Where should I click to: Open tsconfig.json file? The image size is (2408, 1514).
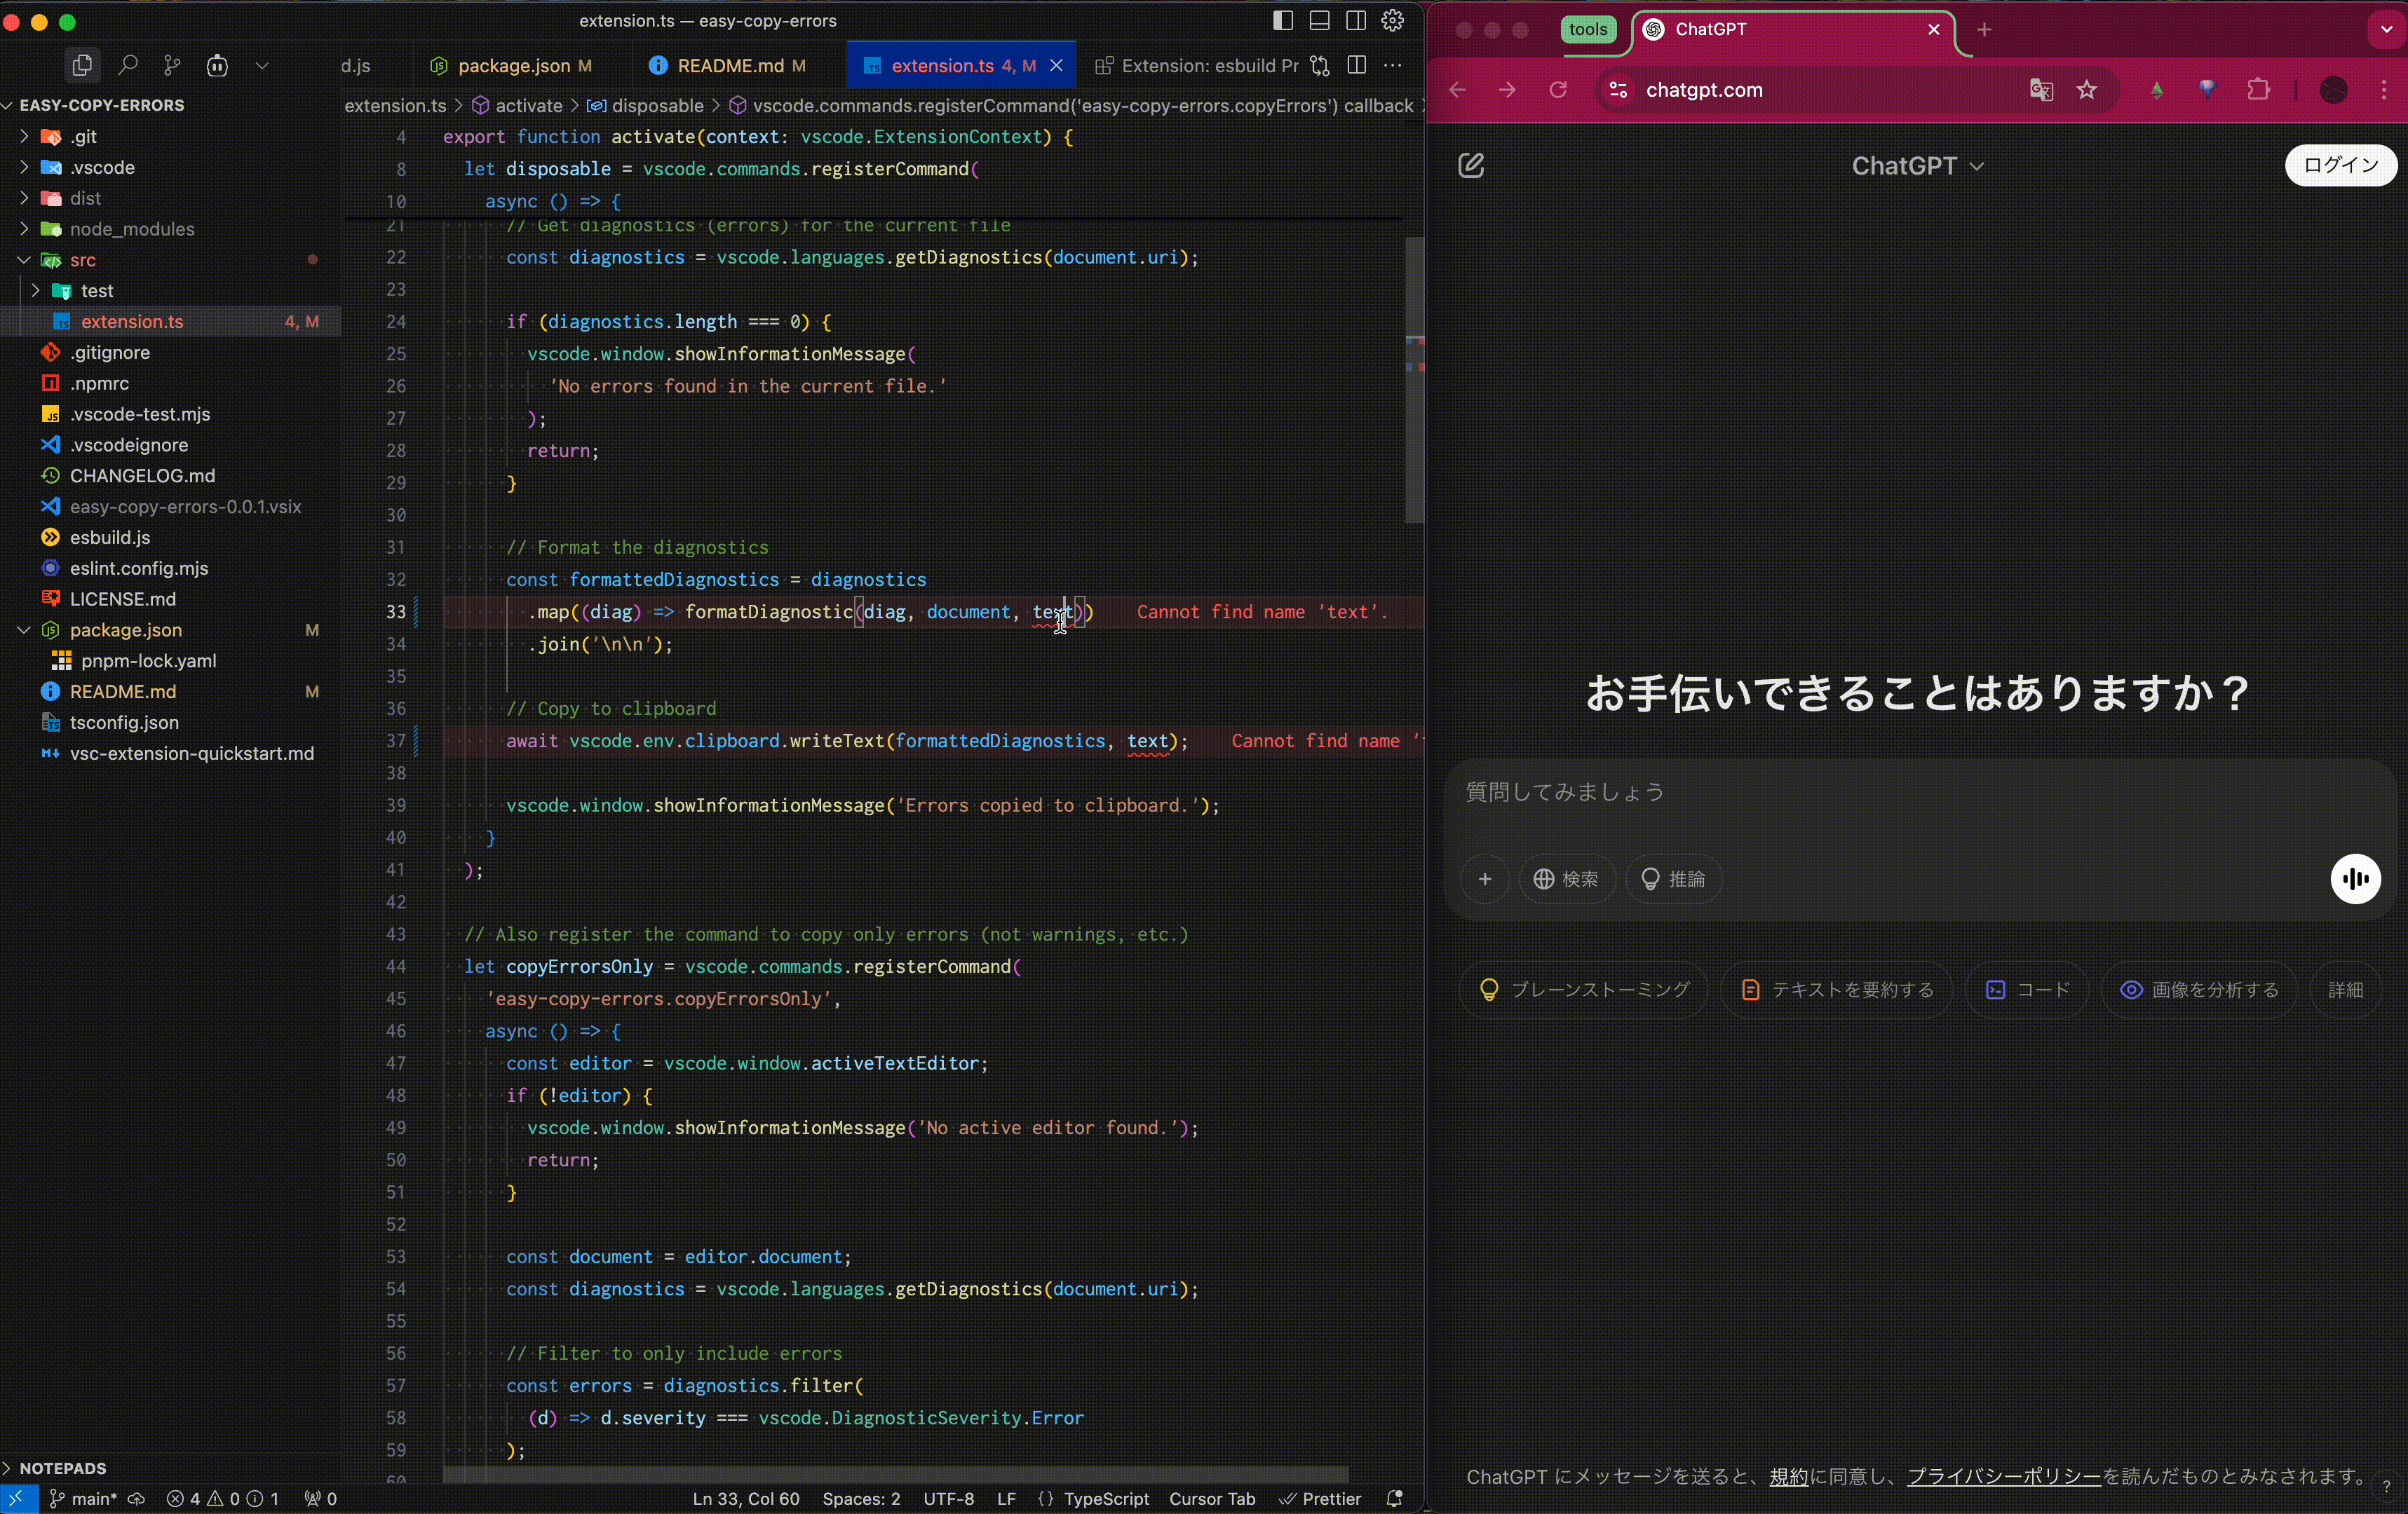[170, 723]
